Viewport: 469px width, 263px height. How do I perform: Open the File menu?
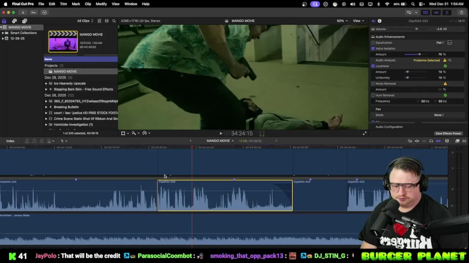click(41, 4)
